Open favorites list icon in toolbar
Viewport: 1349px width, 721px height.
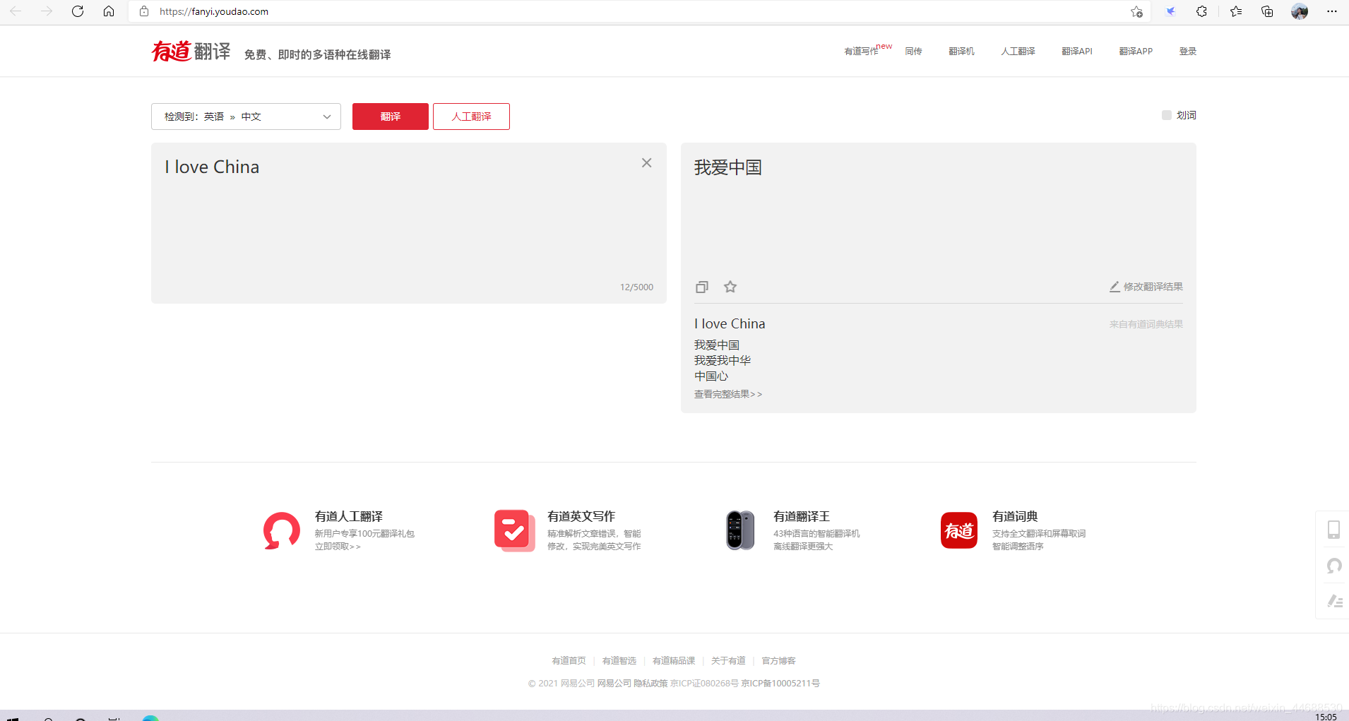click(x=1236, y=11)
